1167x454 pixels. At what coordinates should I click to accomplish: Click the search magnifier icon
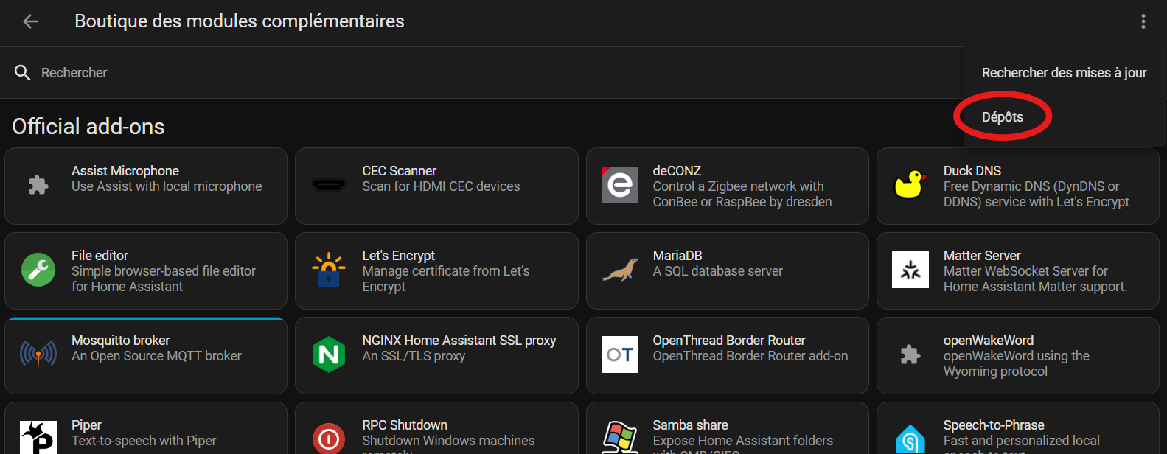[22, 73]
